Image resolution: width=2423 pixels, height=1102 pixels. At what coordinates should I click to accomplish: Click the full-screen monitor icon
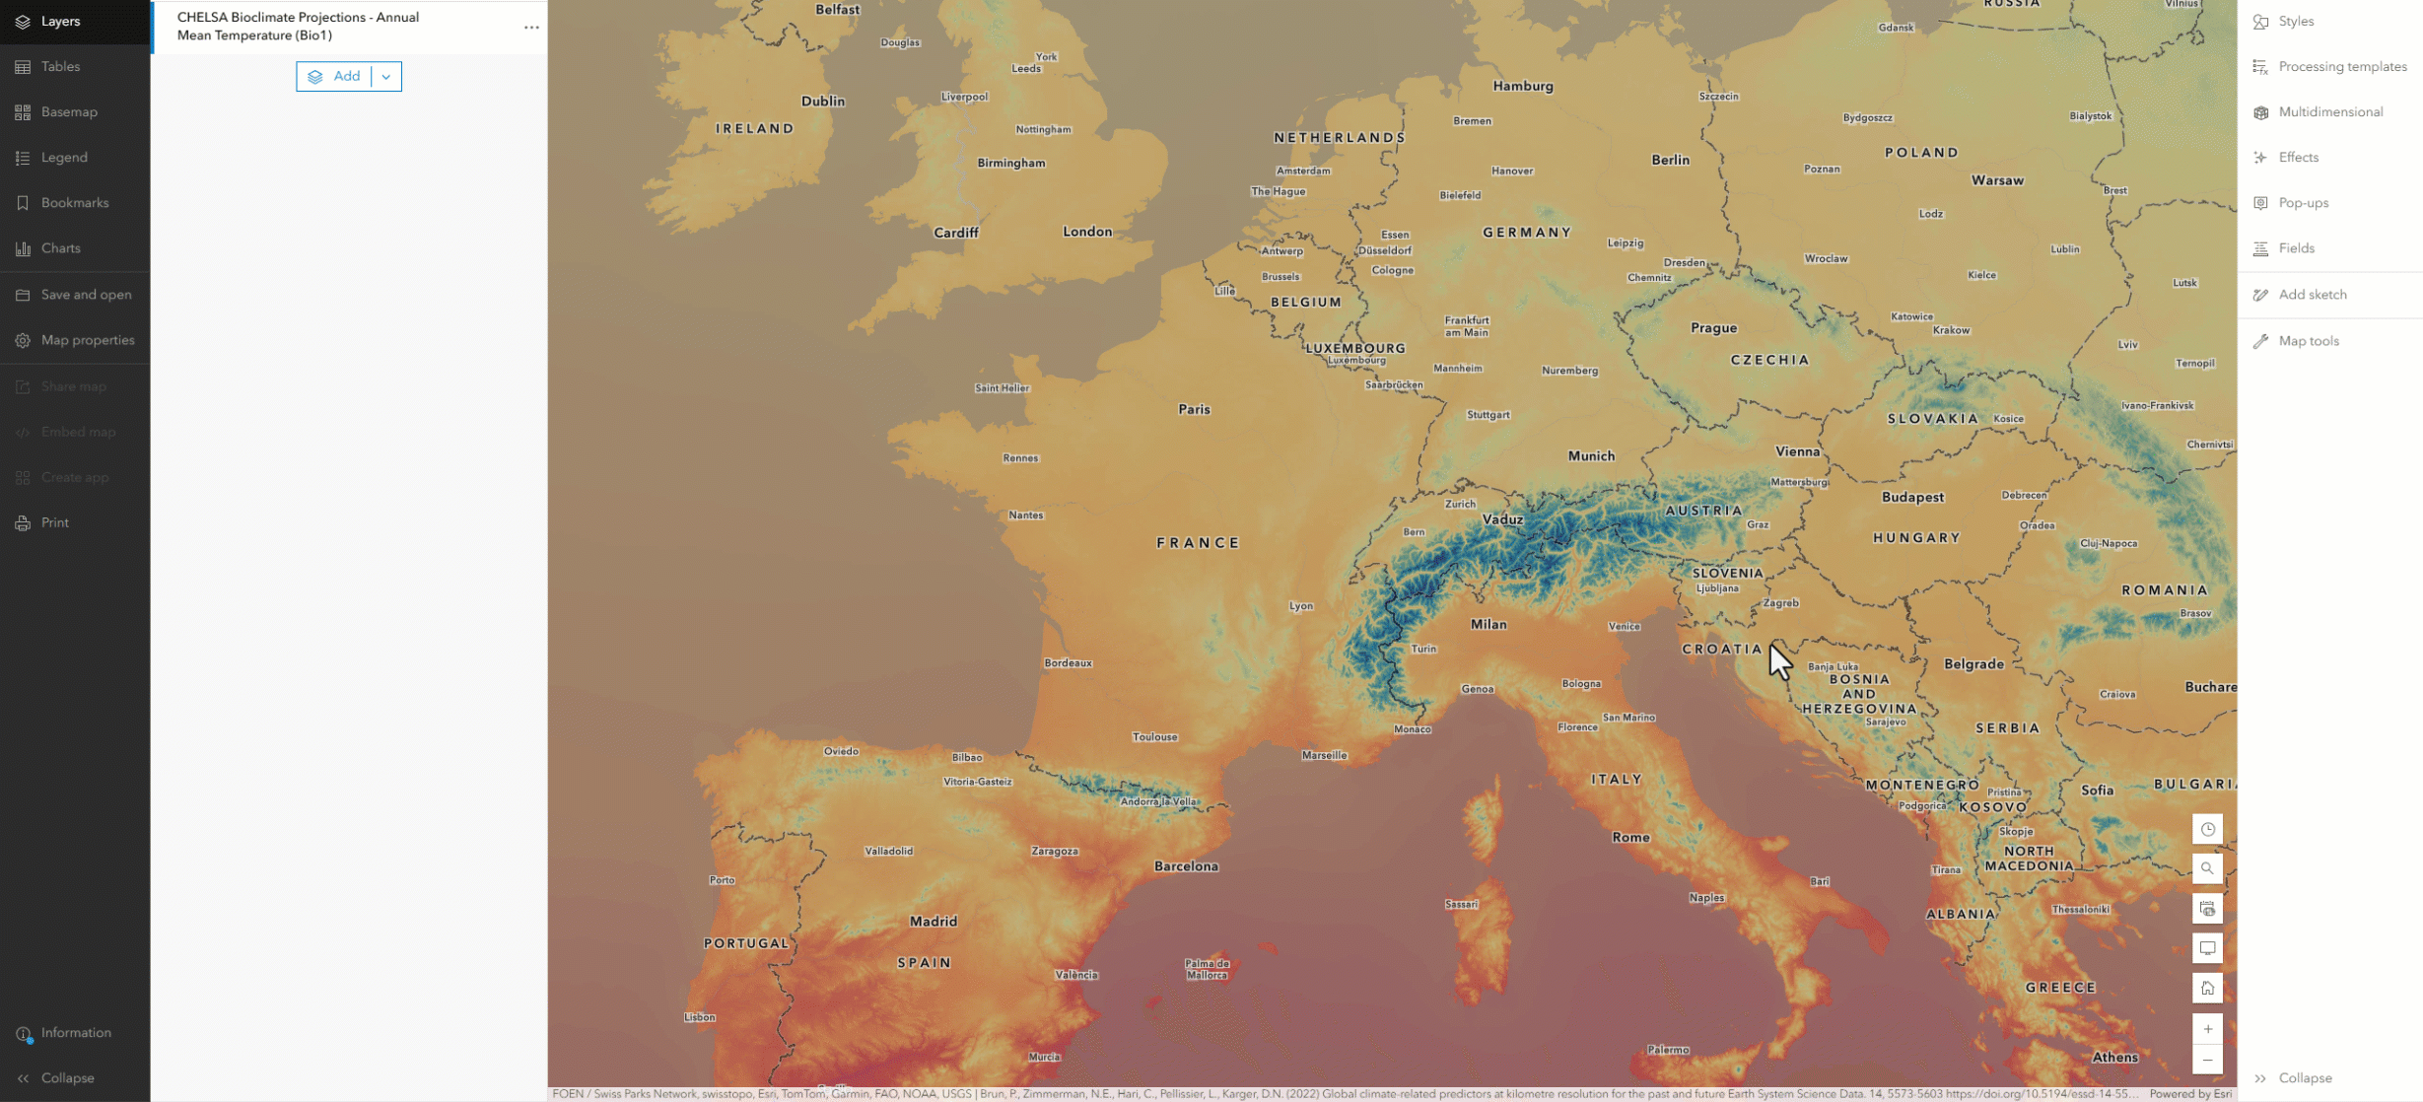2207,948
